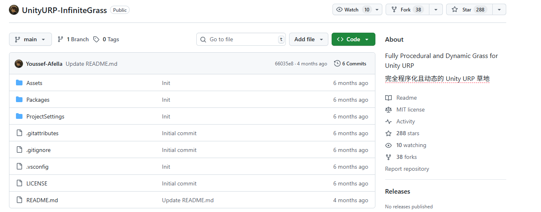Open the Assets folder

tap(34, 83)
